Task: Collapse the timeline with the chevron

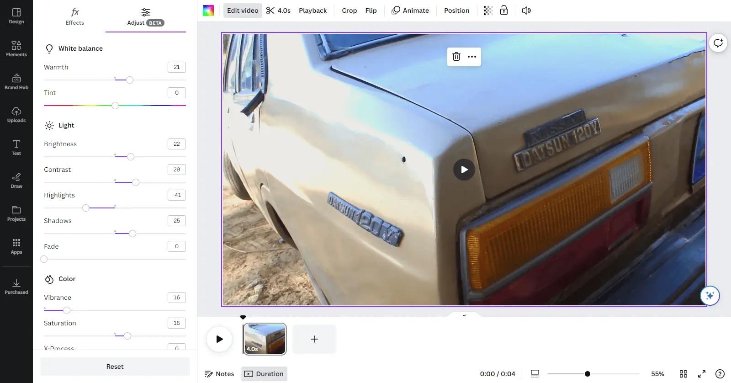Action: [464, 315]
